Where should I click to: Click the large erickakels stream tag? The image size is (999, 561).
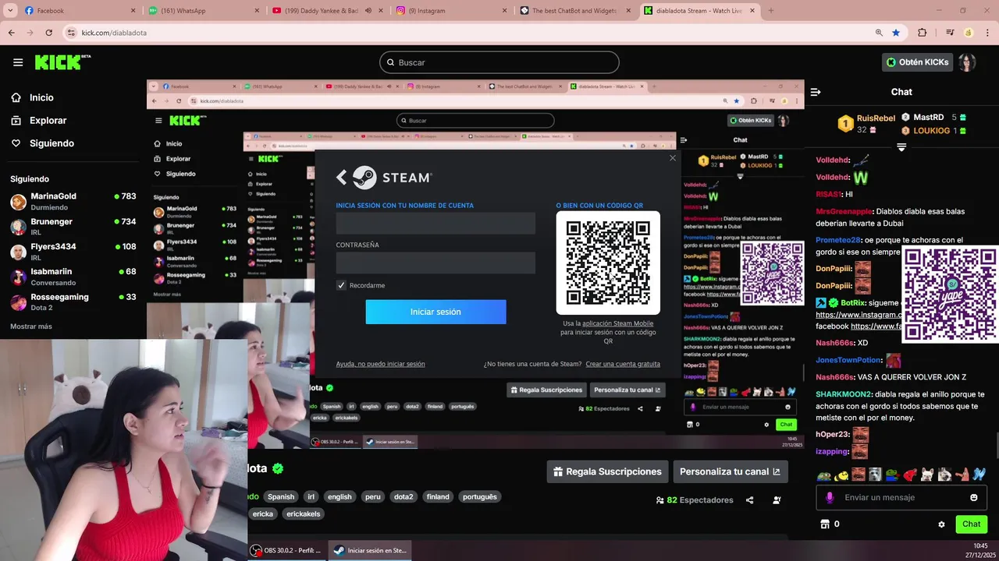tap(304, 513)
